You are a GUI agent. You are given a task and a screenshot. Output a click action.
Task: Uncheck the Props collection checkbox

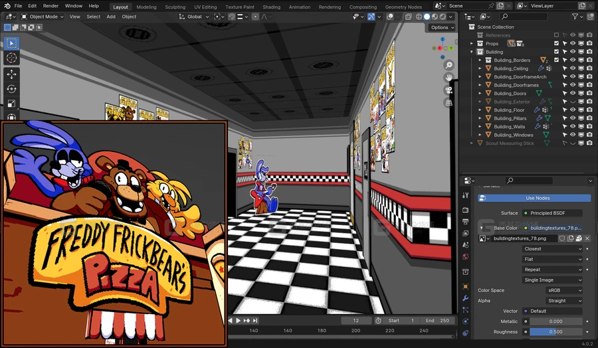(556, 43)
